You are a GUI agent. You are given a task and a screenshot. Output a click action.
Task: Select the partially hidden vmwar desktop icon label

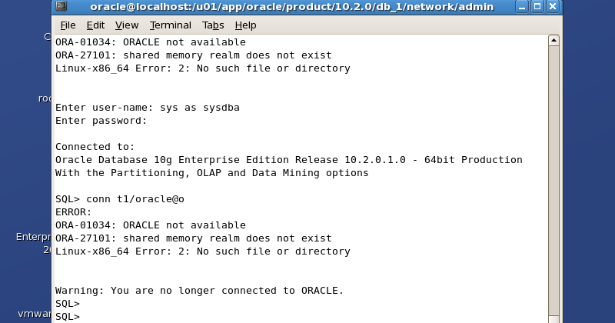coord(35,314)
